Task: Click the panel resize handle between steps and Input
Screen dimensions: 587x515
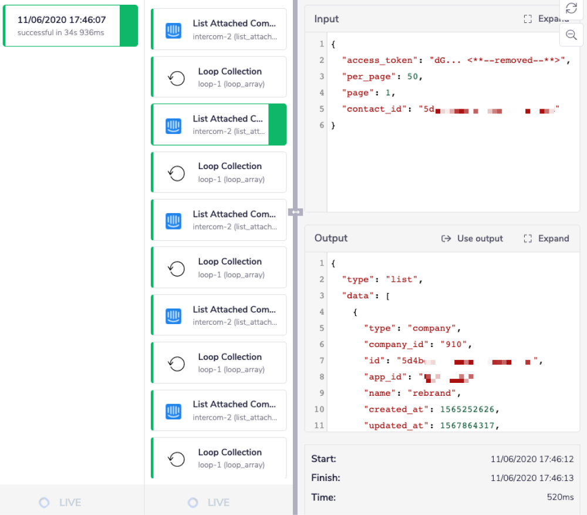Action: click(296, 211)
